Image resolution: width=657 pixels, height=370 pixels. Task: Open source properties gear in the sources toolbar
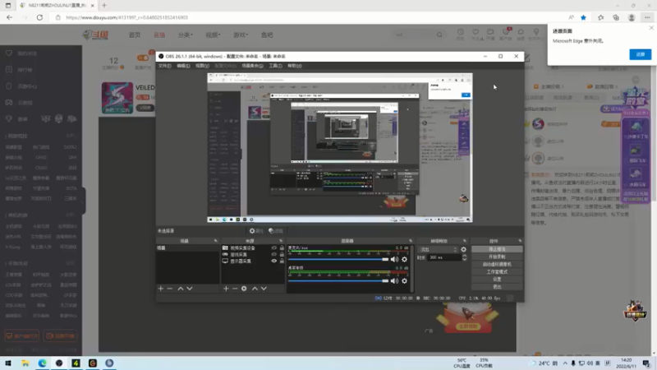[x=244, y=289]
